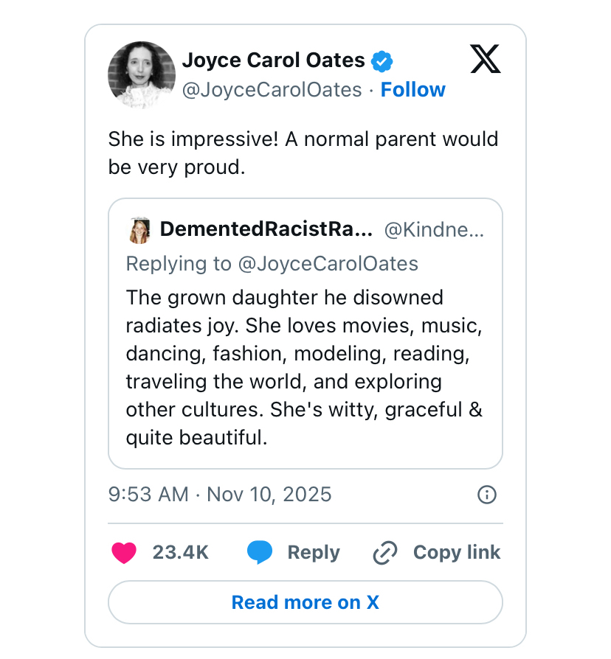The height and width of the screenshot is (659, 611).
Task: Follow Joyce Carol Oates
Action: (x=412, y=90)
